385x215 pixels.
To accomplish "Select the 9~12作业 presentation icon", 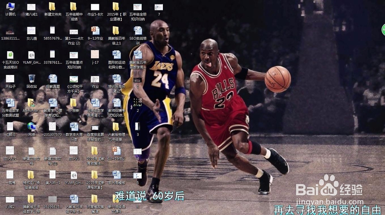I will tap(95, 31).
